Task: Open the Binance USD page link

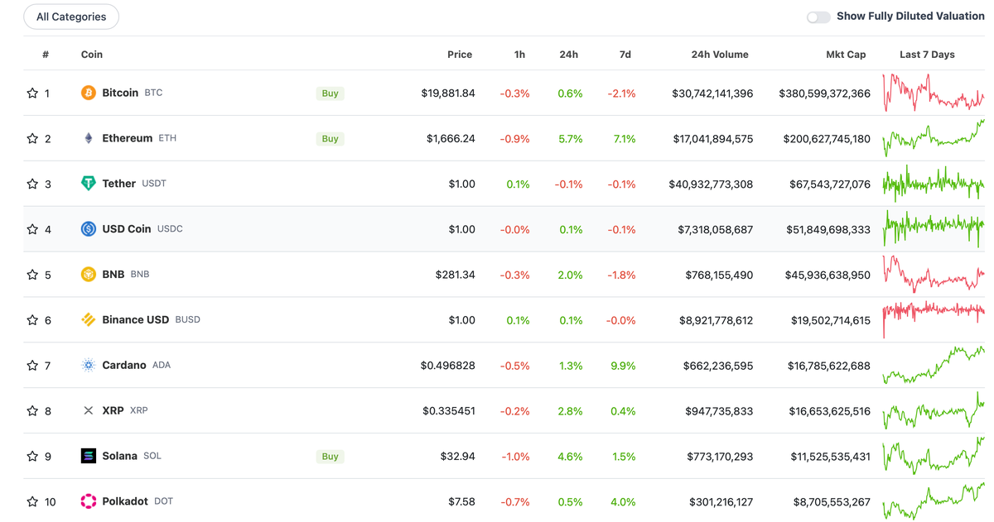Action: click(x=136, y=319)
